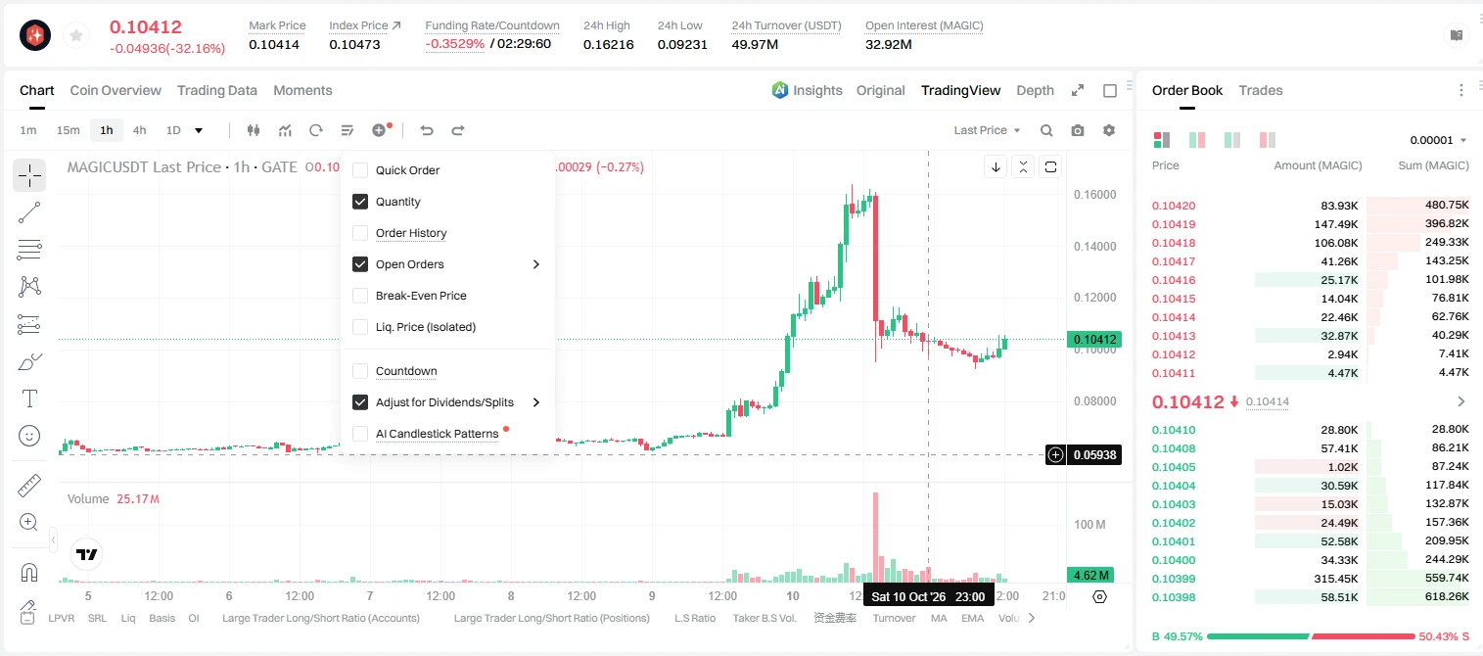The image size is (1483, 656).
Task: Open the Fibonacci retracement tool
Action: [29, 250]
